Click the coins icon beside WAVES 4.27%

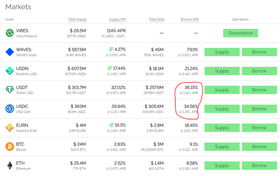coord(111,49)
